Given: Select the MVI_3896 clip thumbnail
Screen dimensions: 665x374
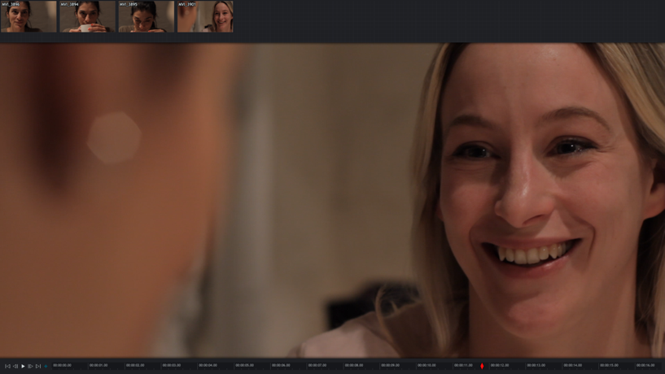Looking at the screenshot, I should pos(28,17).
